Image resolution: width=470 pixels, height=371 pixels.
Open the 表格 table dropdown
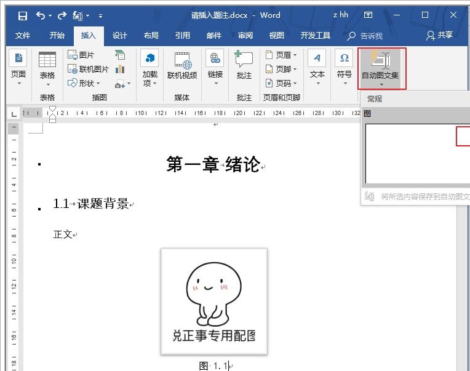(x=47, y=66)
